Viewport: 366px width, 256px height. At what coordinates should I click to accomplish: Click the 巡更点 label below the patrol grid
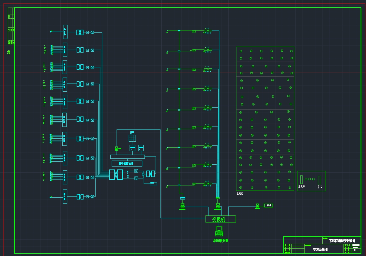239,193
